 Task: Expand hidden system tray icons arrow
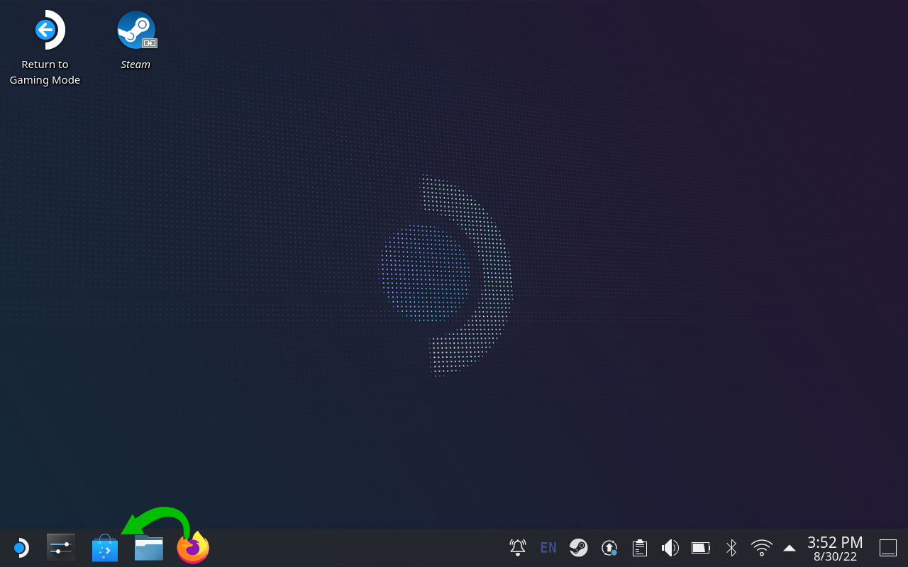click(790, 548)
